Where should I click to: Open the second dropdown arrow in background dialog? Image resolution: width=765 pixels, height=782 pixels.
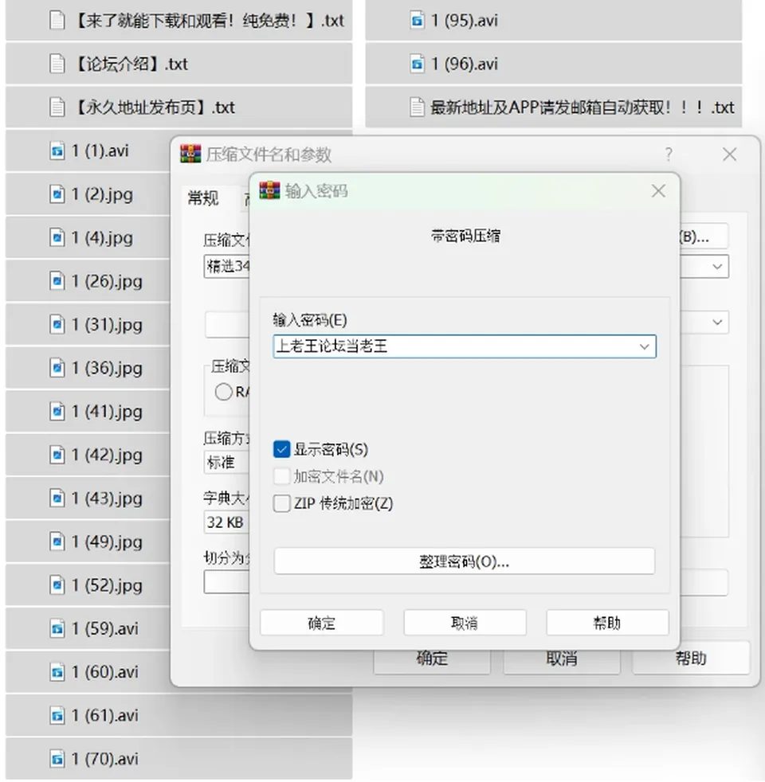[x=717, y=323]
